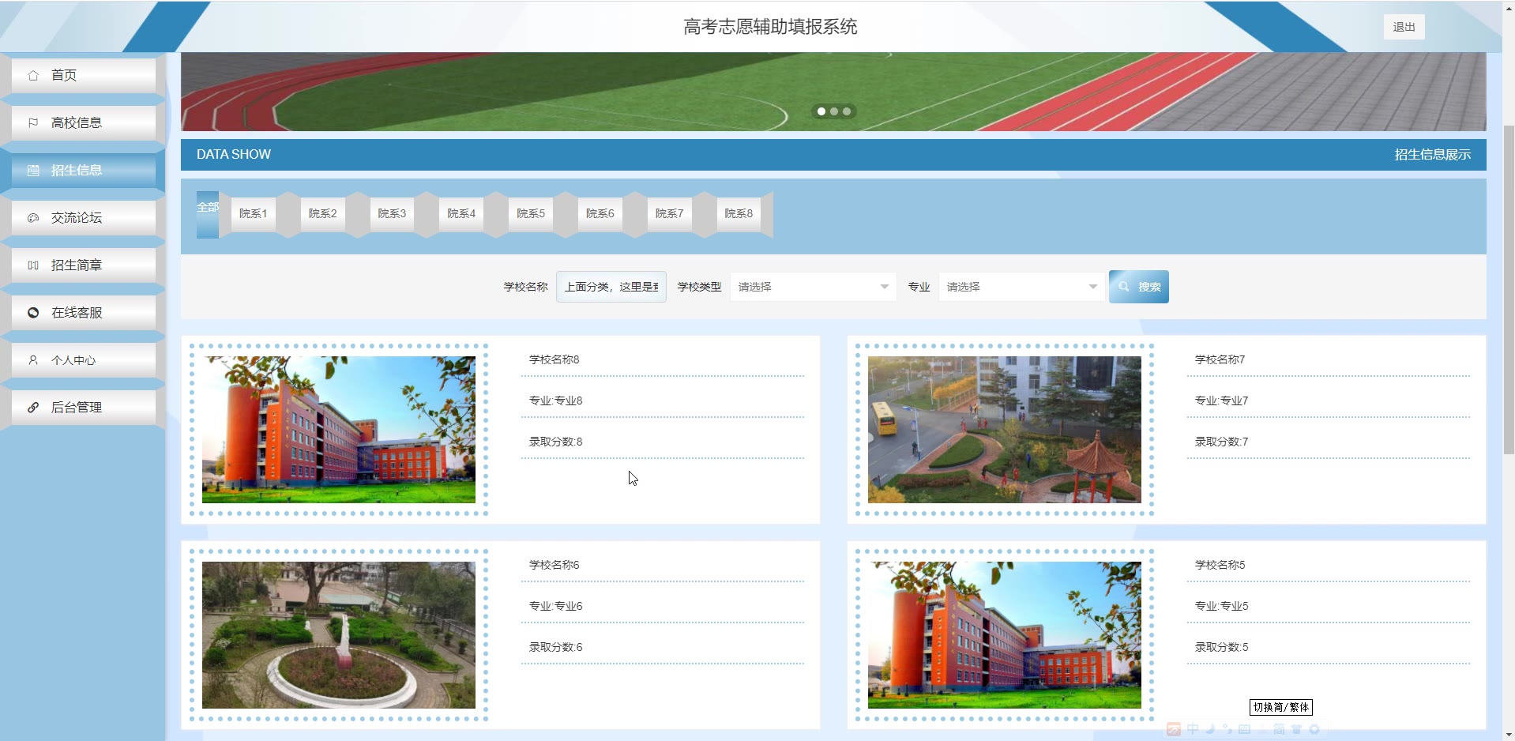Image resolution: width=1515 pixels, height=741 pixels.
Task: Open the 学校类型 dropdown
Action: tap(814, 287)
